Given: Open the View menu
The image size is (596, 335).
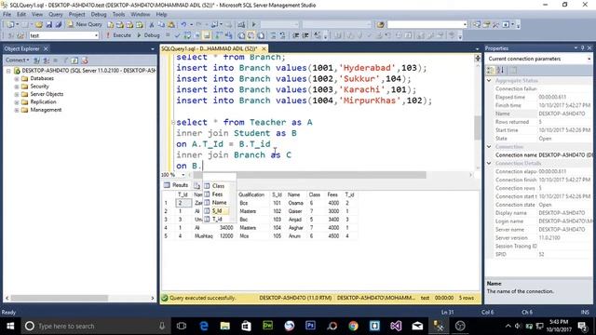Looking at the screenshot, I should click(37, 15).
